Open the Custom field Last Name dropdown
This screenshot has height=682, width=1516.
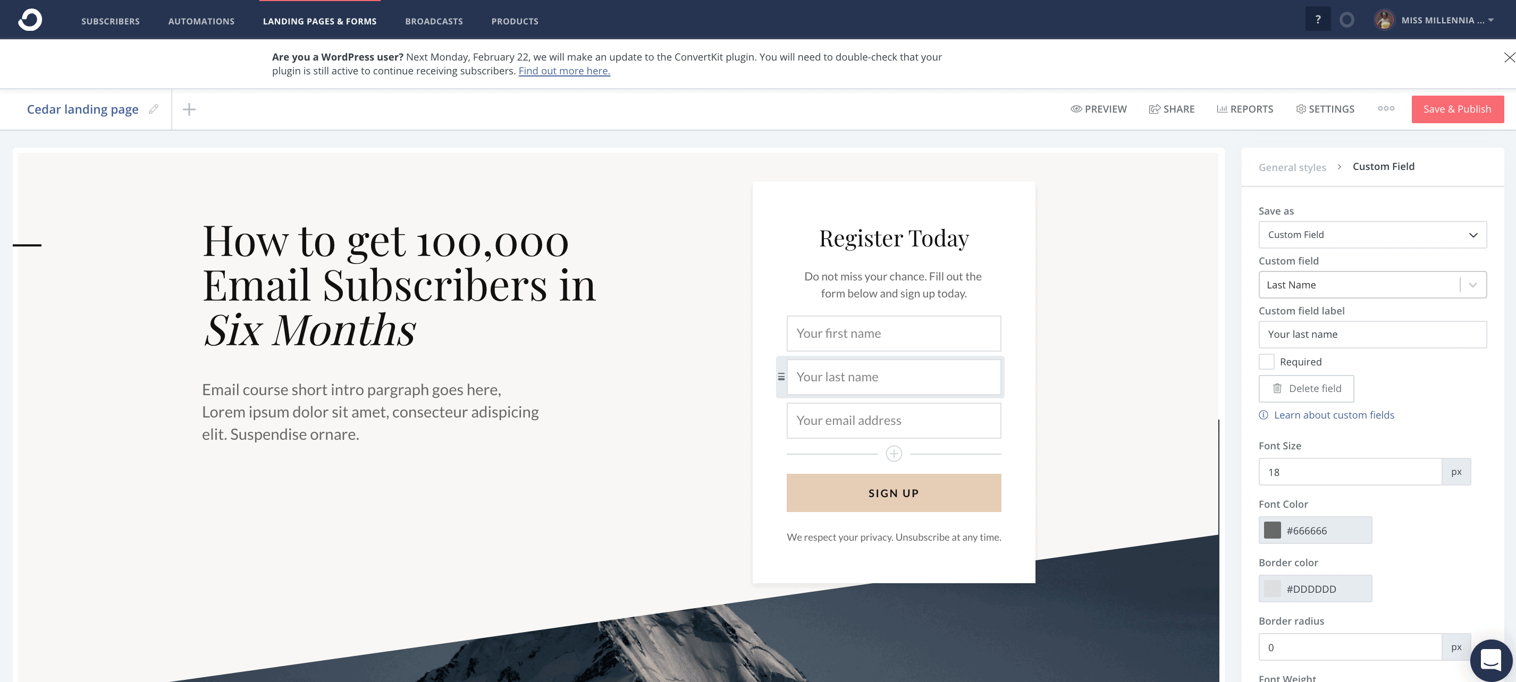point(1473,284)
